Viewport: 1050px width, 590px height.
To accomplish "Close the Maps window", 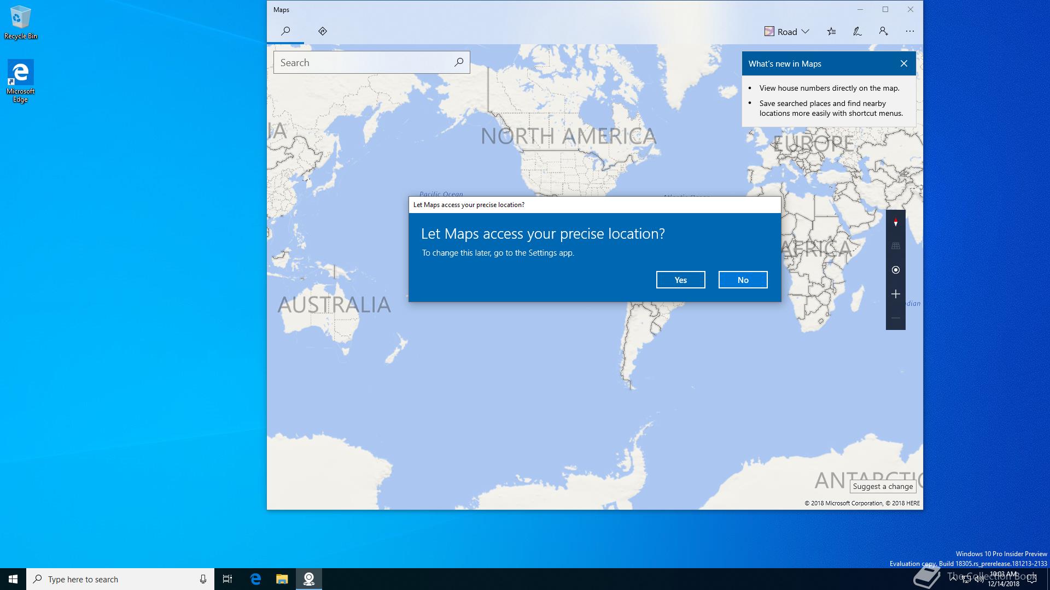I will 911,9.
